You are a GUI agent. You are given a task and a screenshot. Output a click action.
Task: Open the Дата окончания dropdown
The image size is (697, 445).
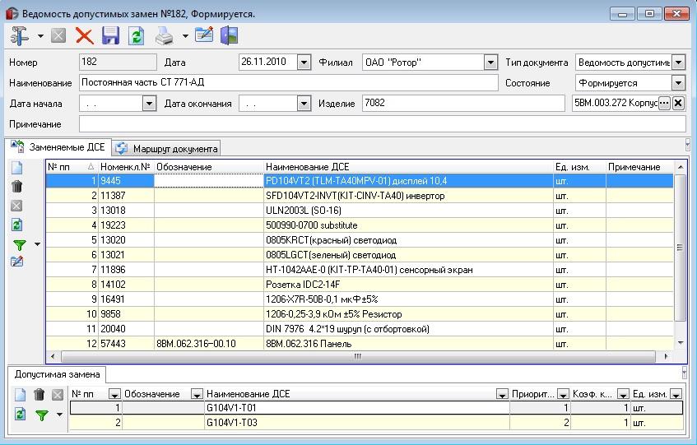[x=304, y=104]
